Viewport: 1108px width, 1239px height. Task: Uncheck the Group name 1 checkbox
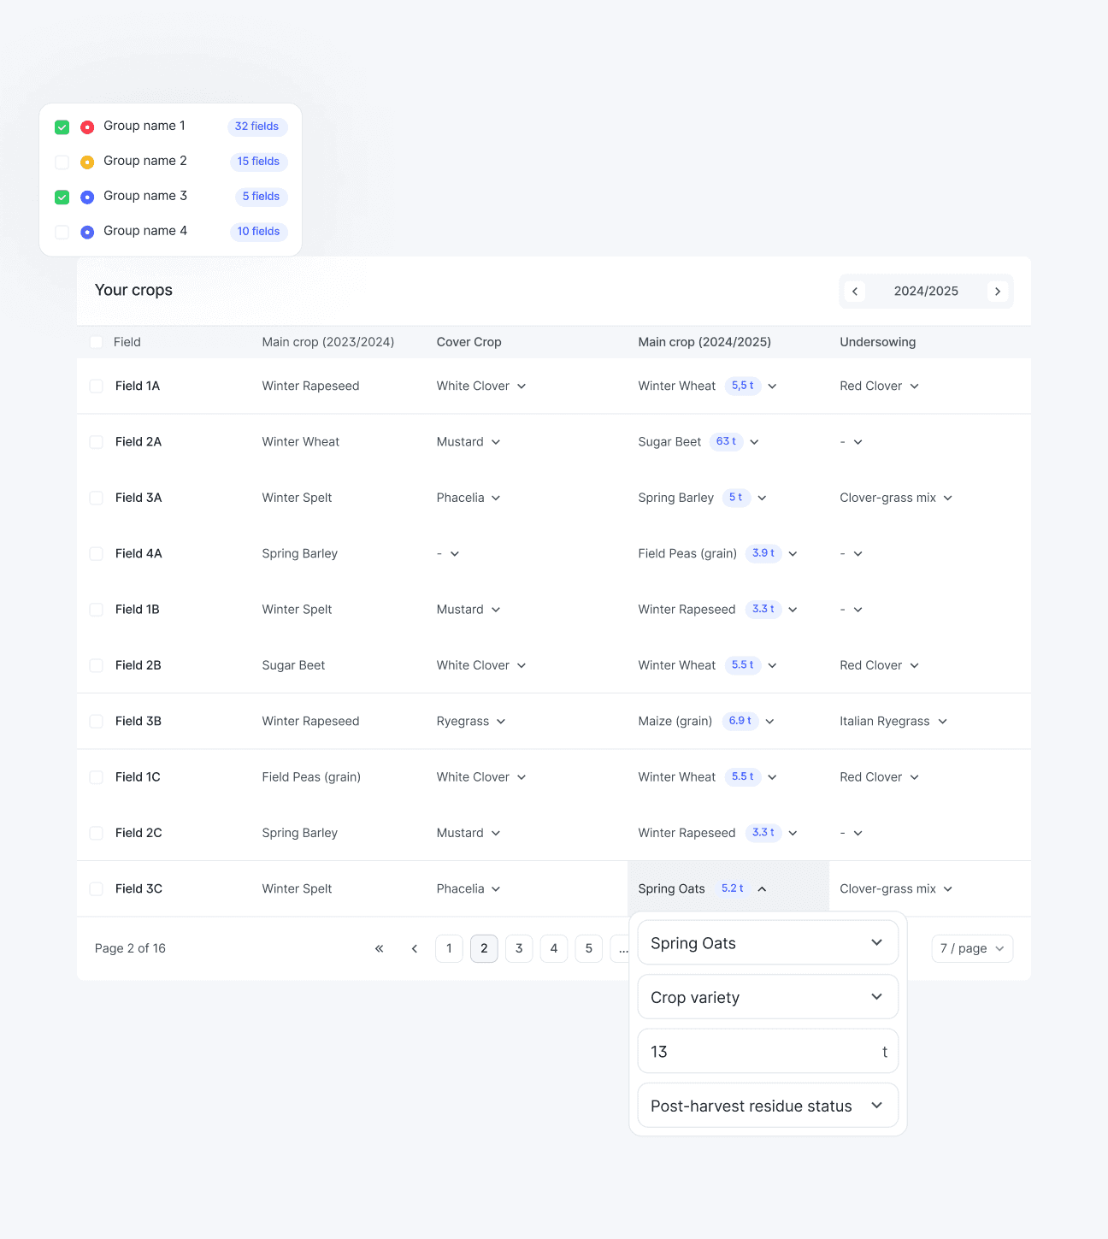coord(62,127)
